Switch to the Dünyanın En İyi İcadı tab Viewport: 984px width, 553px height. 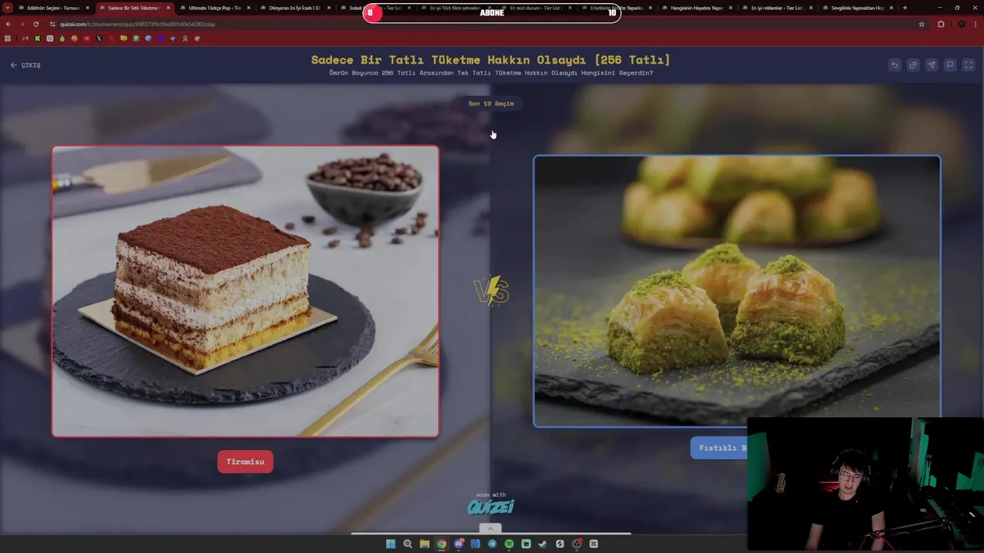point(294,8)
